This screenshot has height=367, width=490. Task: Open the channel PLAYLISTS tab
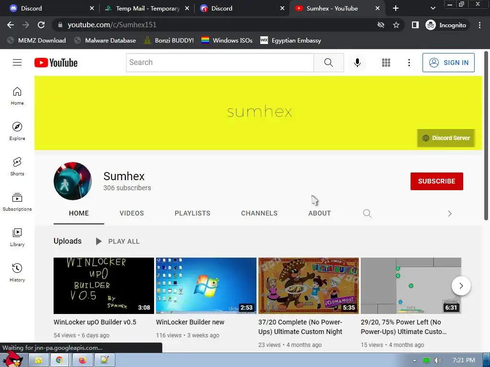point(192,214)
